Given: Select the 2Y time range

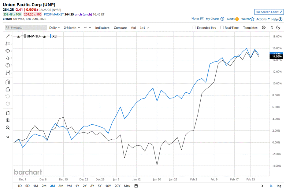Looking at the screenshot, I should click(85, 186).
